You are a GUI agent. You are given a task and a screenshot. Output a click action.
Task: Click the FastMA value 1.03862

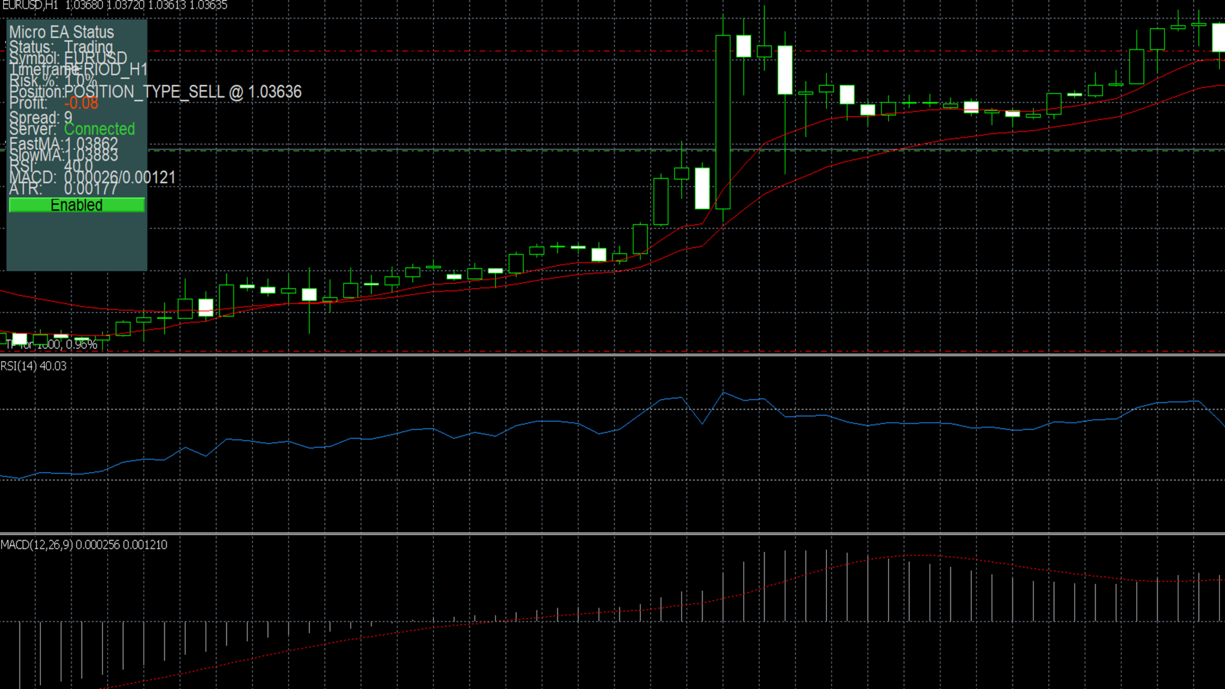coord(91,144)
